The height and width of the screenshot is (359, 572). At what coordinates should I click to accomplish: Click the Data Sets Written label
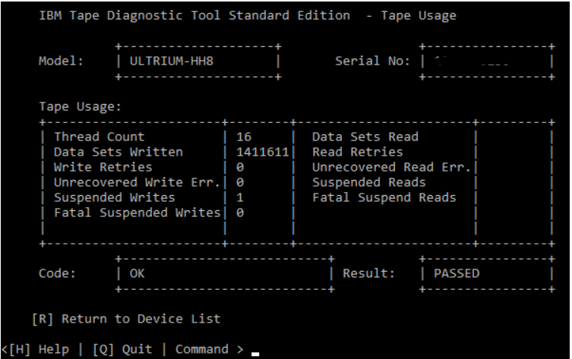pyautogui.click(x=118, y=152)
